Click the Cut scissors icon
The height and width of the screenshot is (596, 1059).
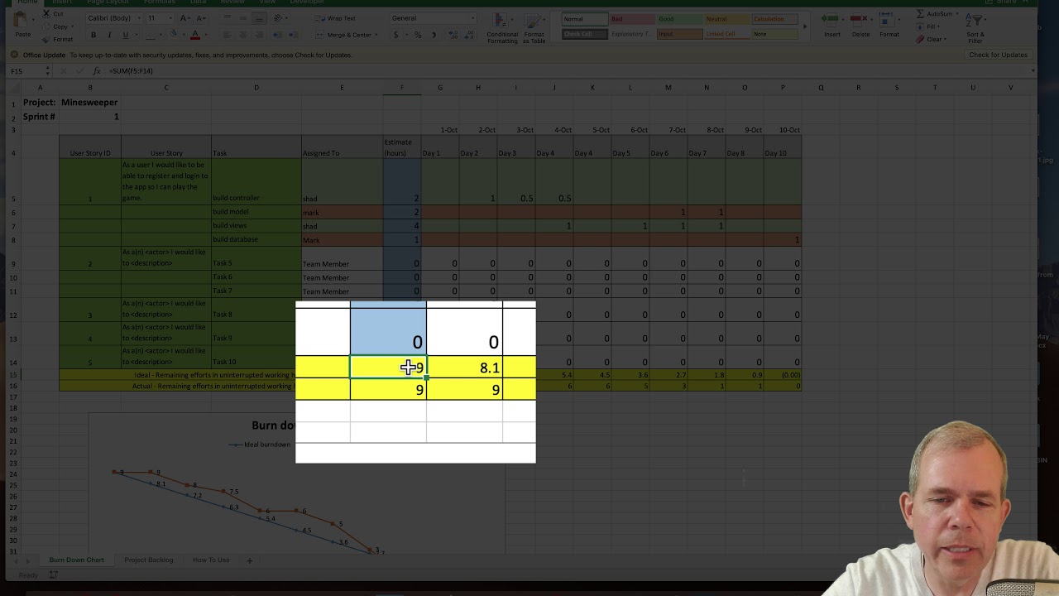tap(46, 14)
